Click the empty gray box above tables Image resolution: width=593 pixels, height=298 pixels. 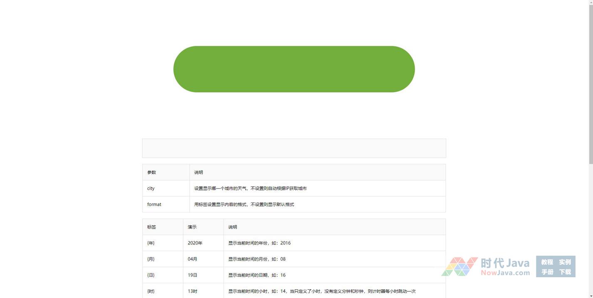294,148
